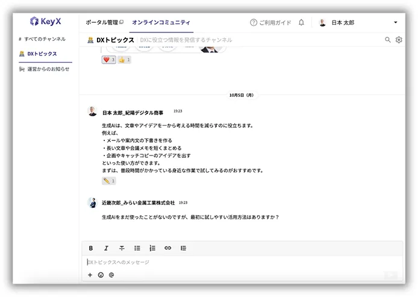Open the emoji picker icon
418x297 pixels.
pos(101,275)
